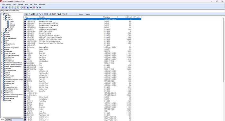Expand the XINFA tree node

click(4, 31)
